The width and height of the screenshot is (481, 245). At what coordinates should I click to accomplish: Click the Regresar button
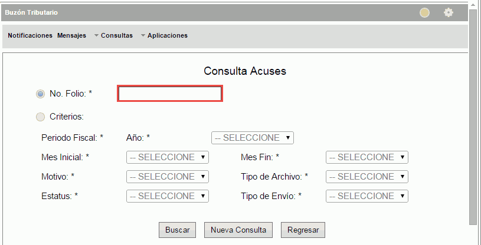tap(303, 230)
